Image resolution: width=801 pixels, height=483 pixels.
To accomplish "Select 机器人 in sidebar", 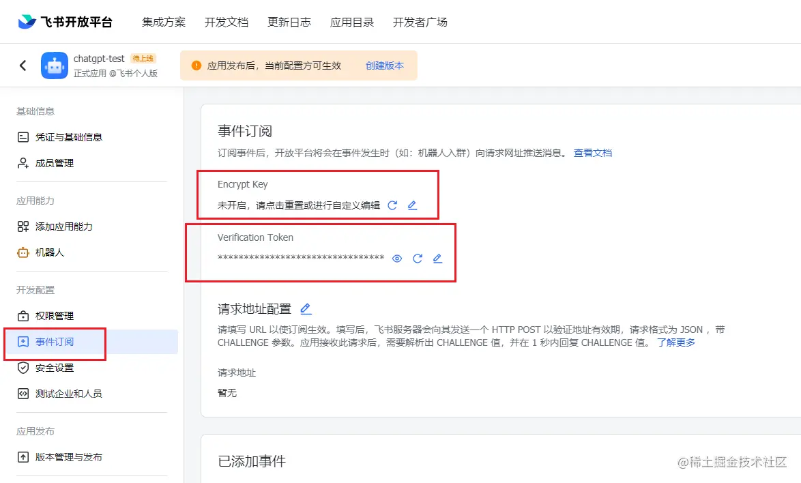I will pos(50,252).
